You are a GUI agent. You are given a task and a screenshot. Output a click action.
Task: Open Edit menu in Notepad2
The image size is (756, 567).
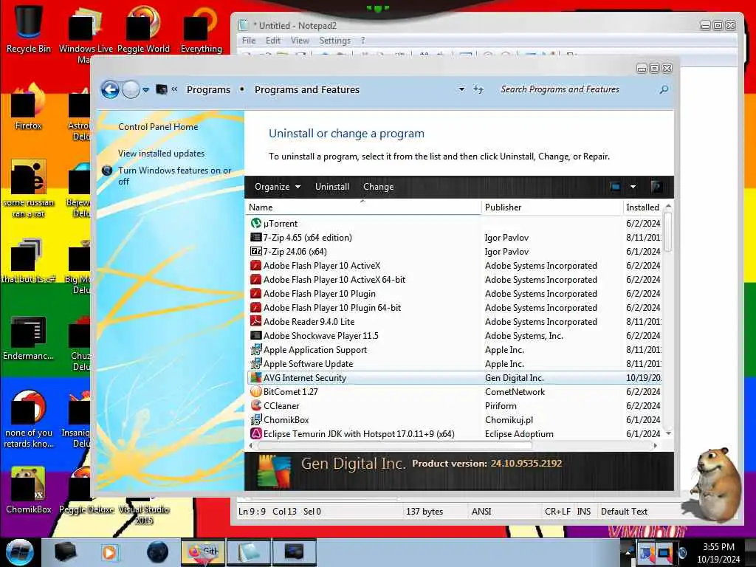[273, 41]
